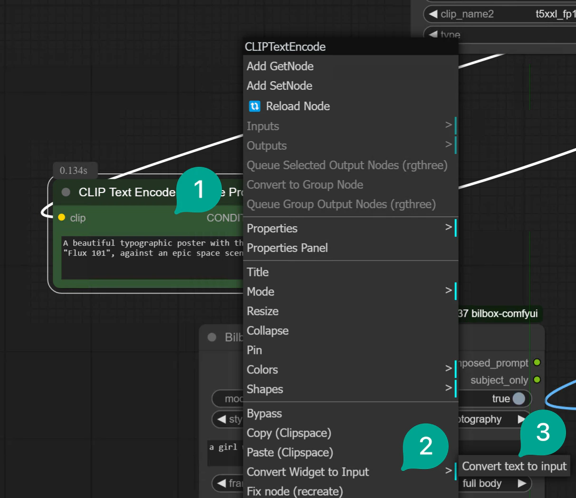
Task: Expand the Convert Widget to Input submenu
Action: pos(308,472)
